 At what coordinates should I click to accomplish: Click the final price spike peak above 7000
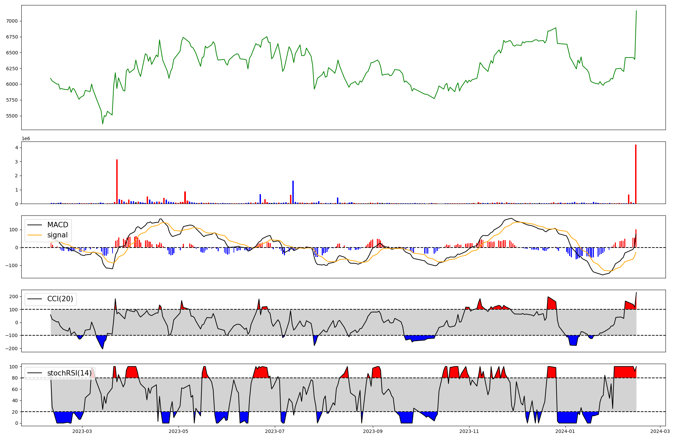pyautogui.click(x=636, y=11)
